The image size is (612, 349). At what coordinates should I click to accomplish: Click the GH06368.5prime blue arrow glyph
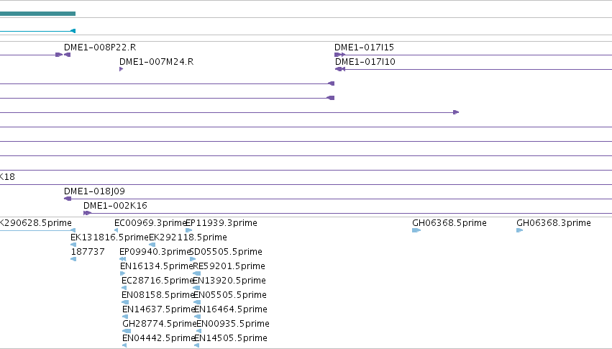(416, 230)
